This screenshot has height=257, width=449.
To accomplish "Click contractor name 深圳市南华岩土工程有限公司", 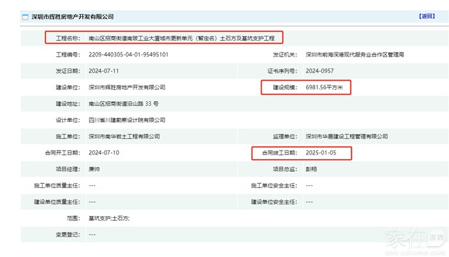I will pos(124,137).
